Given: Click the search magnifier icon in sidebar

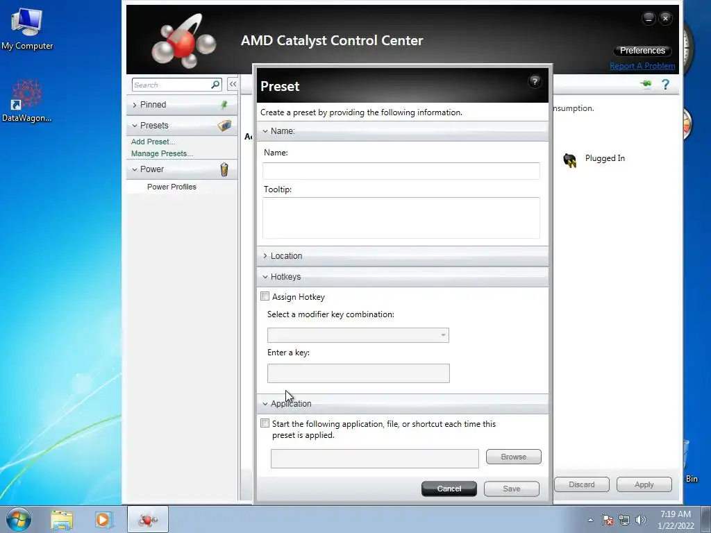Looking at the screenshot, I should pos(215,84).
